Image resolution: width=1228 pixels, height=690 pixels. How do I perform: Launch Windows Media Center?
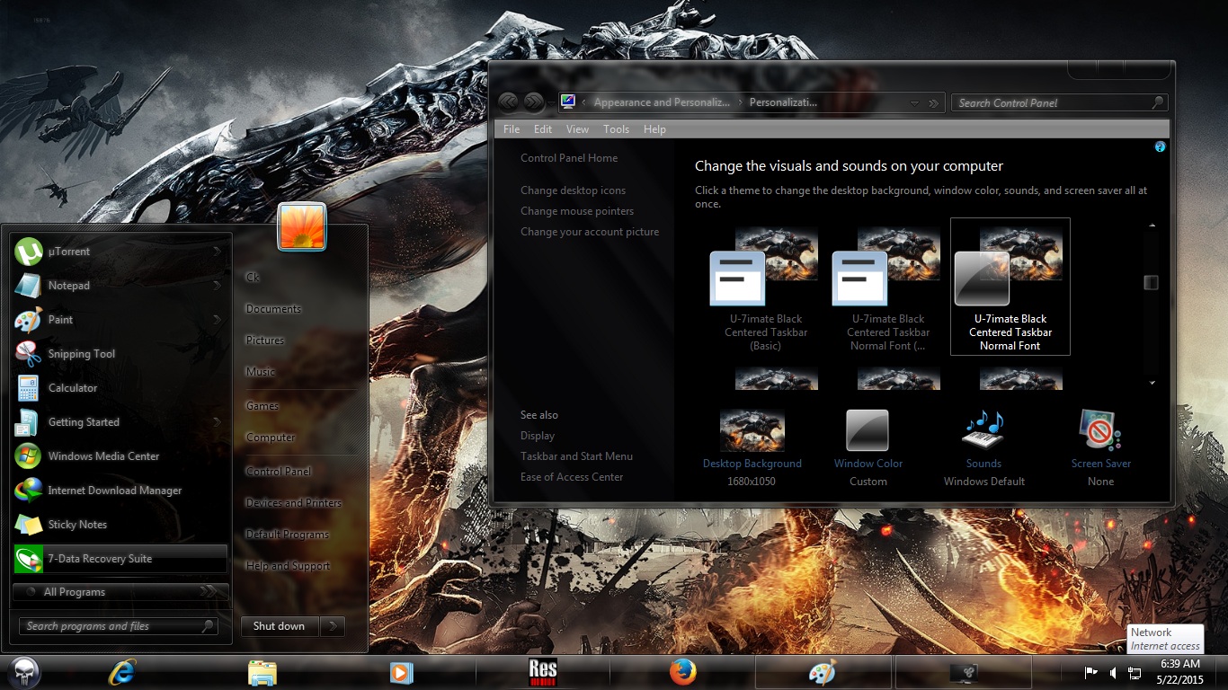click(120, 456)
